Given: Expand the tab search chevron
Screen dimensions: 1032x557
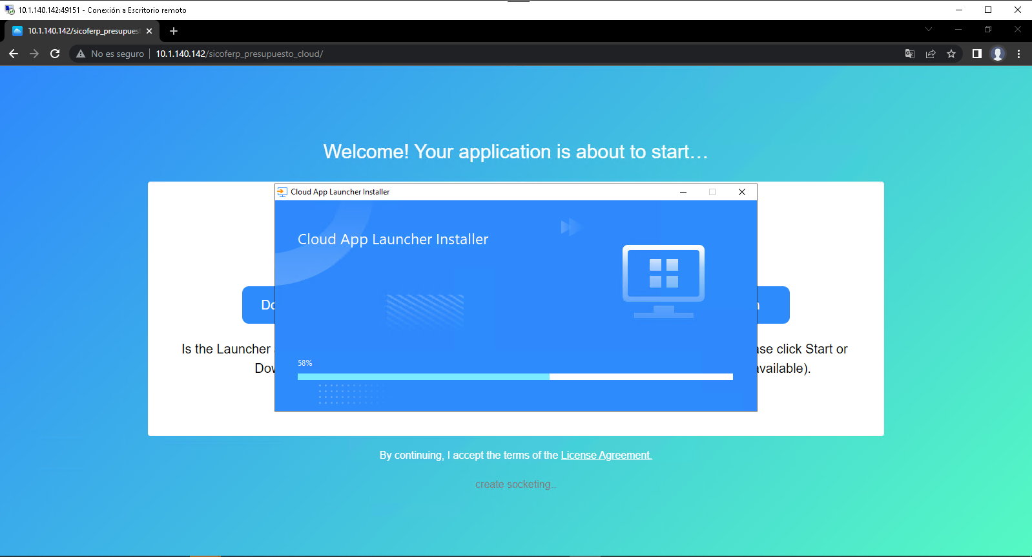Looking at the screenshot, I should (x=929, y=29).
